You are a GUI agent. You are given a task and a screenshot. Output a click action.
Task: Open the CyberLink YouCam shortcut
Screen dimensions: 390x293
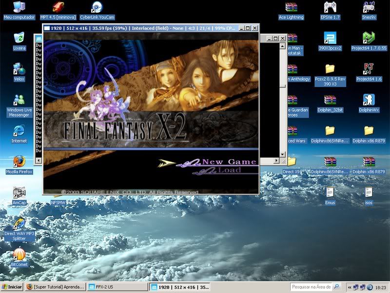[97, 7]
